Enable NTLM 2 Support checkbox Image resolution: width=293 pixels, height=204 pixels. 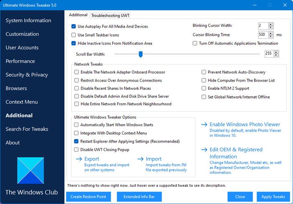(204, 88)
